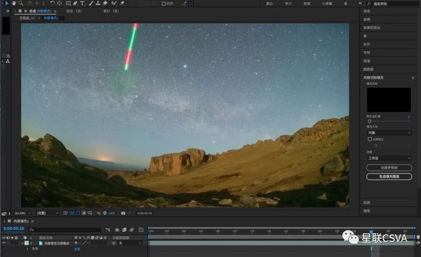Select the Zoom magnifier tool

pyautogui.click(x=21, y=4)
